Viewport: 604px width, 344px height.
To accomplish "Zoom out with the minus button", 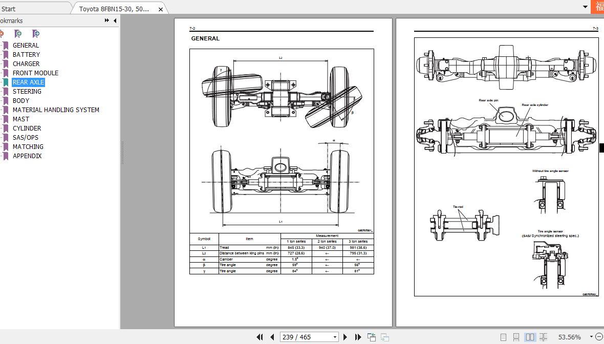I will (599, 337).
